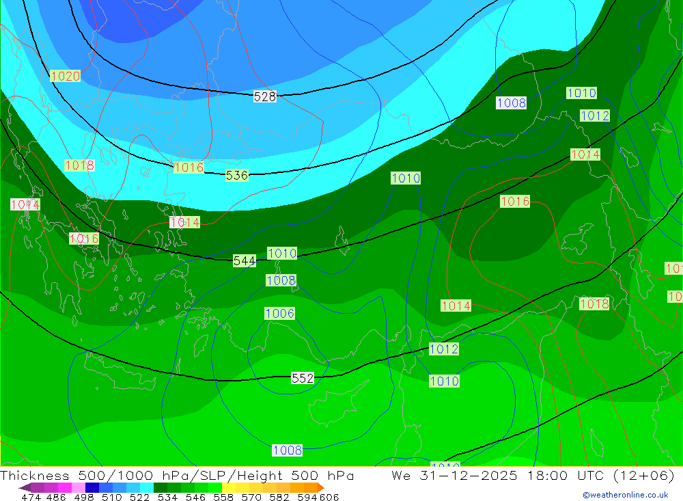Click the 474 legend value
This screenshot has width=683, height=501.
pyautogui.click(x=31, y=497)
